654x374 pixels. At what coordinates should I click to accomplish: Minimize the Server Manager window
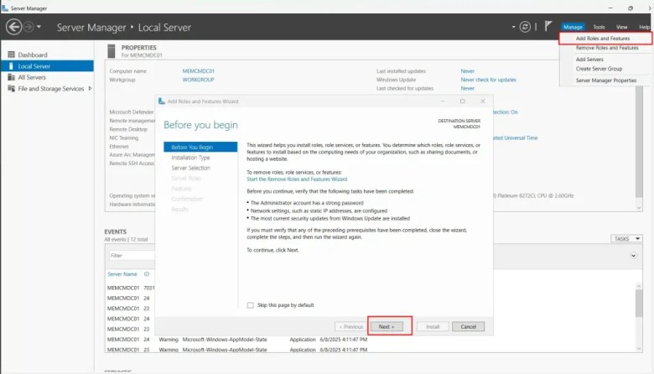(610, 8)
